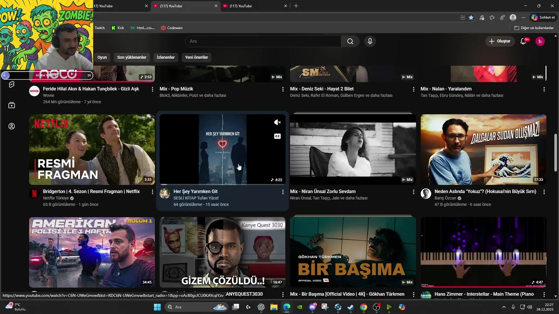Open options for Her Şey Yarımken Git
This screenshot has height=314, width=559.
(283, 192)
